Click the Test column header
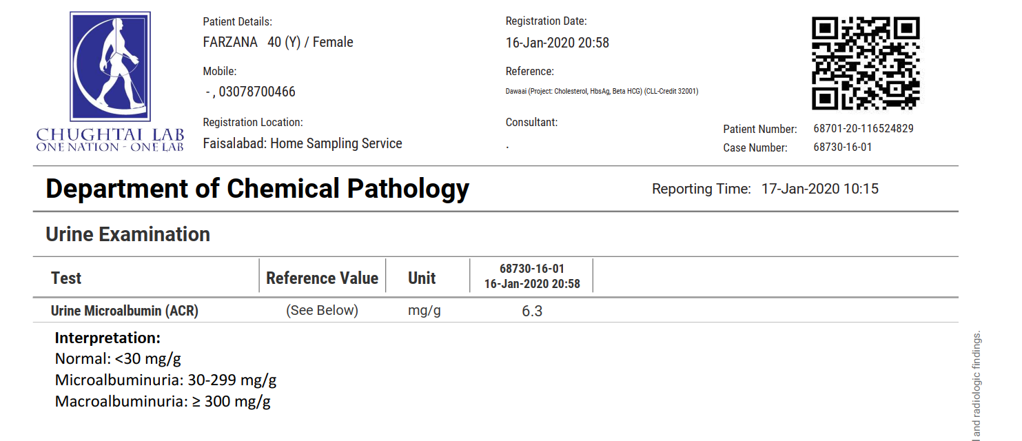This screenshot has width=1022, height=441. pyautogui.click(x=66, y=278)
